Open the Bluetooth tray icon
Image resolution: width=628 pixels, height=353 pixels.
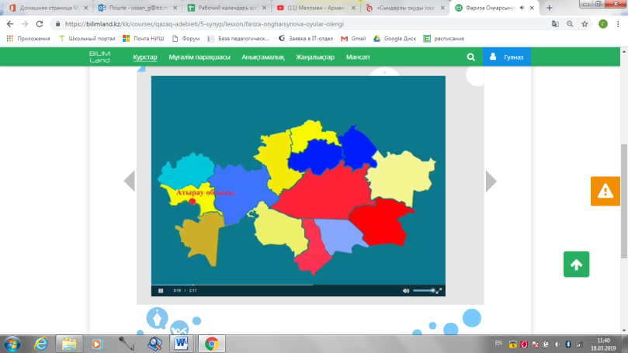pos(568,344)
